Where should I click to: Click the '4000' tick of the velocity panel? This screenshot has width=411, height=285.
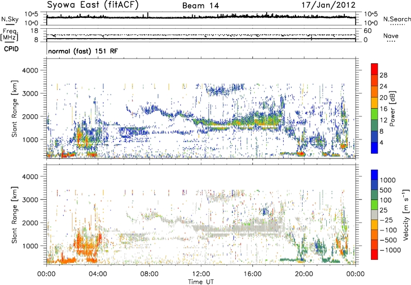click(x=30, y=176)
